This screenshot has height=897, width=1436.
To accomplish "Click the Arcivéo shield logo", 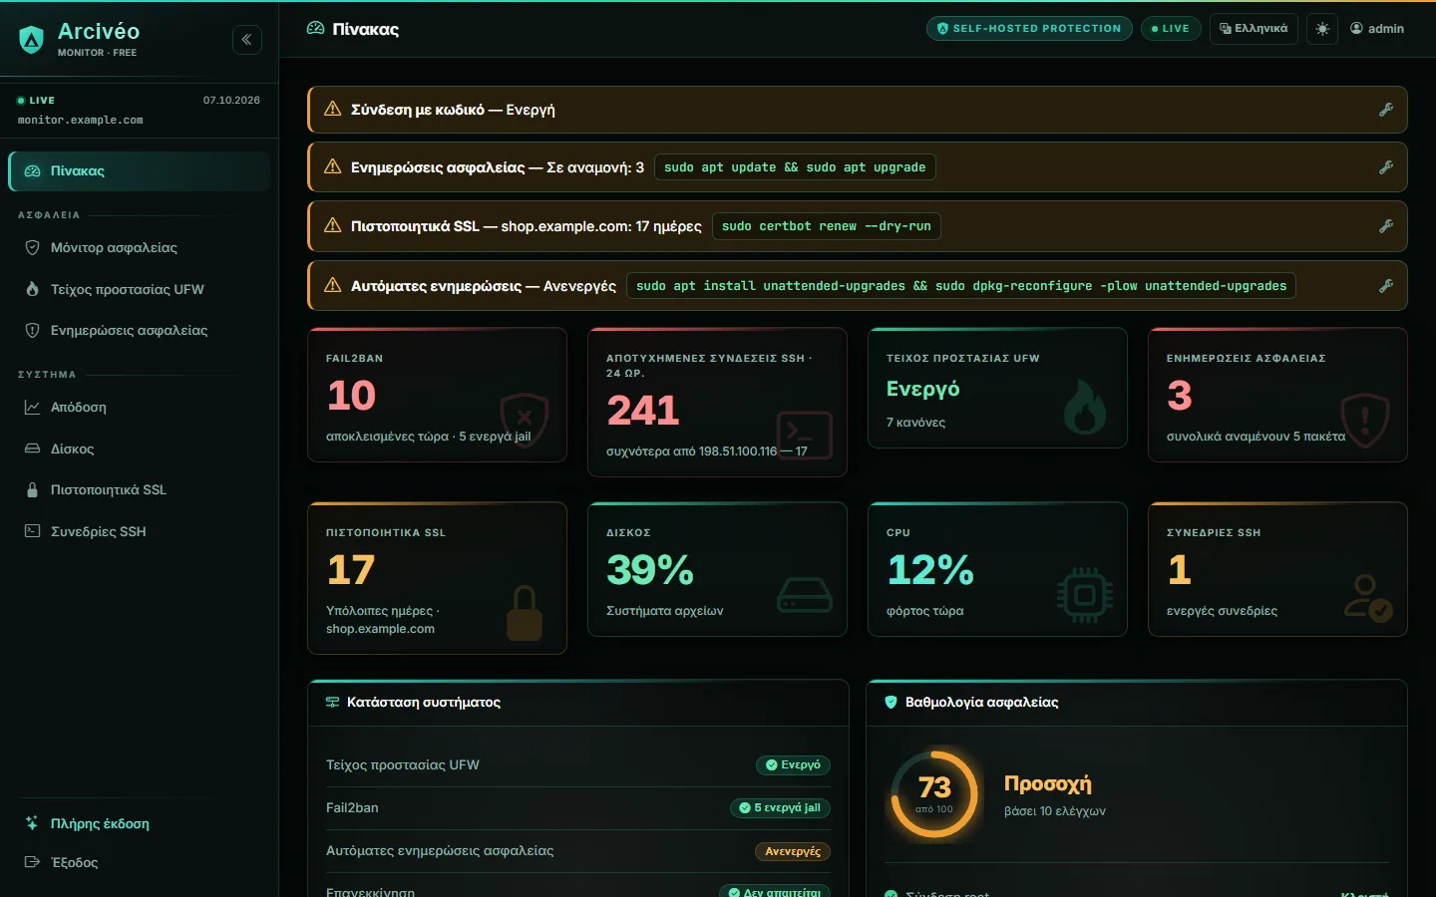I will [x=32, y=40].
